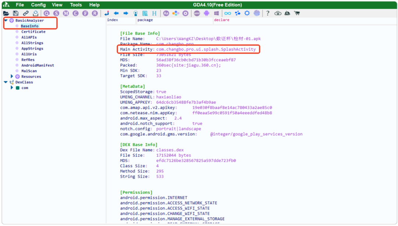Screen dimensions: 398x226
Task: Open the xml manifest icon
Action: tap(197, 13)
